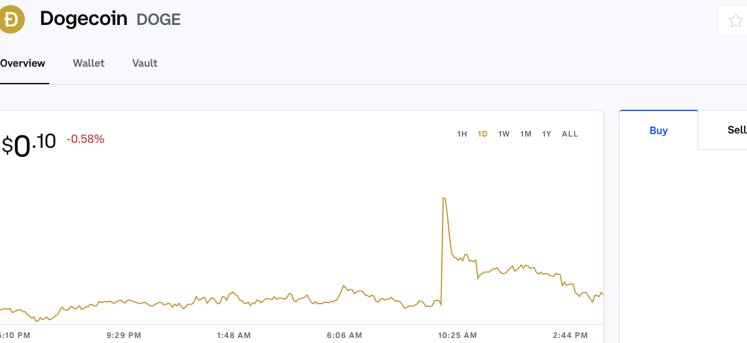Screen dimensions: 747x343
Task: Star Dogecoin to add to watchlist
Action: (735, 21)
